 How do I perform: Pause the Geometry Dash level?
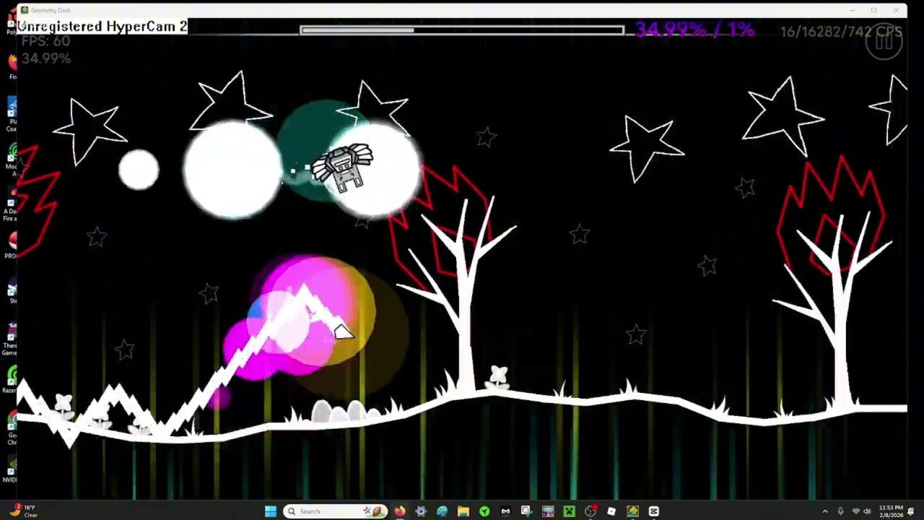(884, 43)
